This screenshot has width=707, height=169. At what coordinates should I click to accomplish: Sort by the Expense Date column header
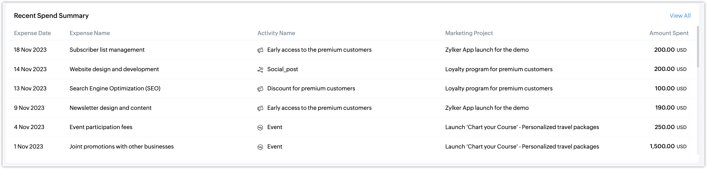[x=32, y=33]
